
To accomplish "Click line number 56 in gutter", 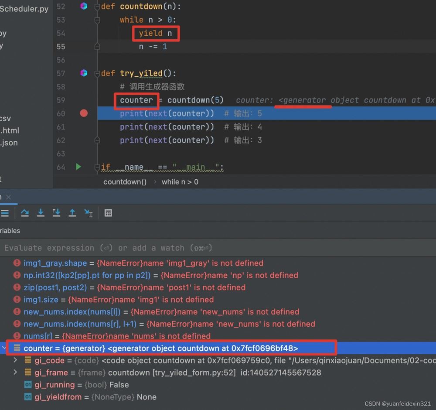I will tap(61, 60).
